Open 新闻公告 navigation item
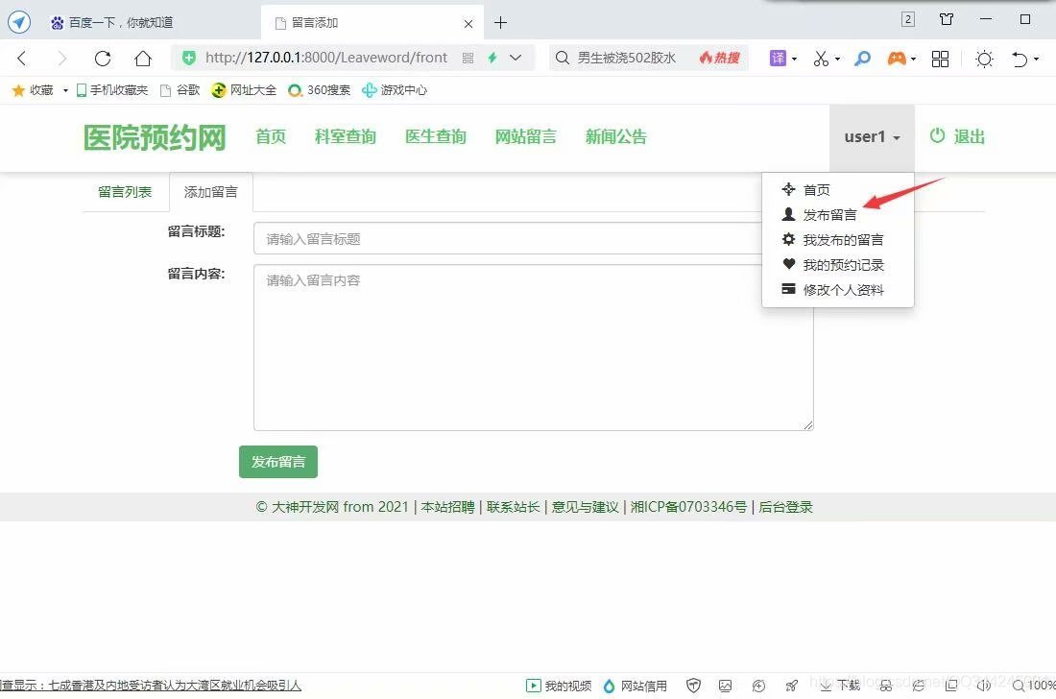Viewport: 1056px width, 699px height. [x=615, y=136]
